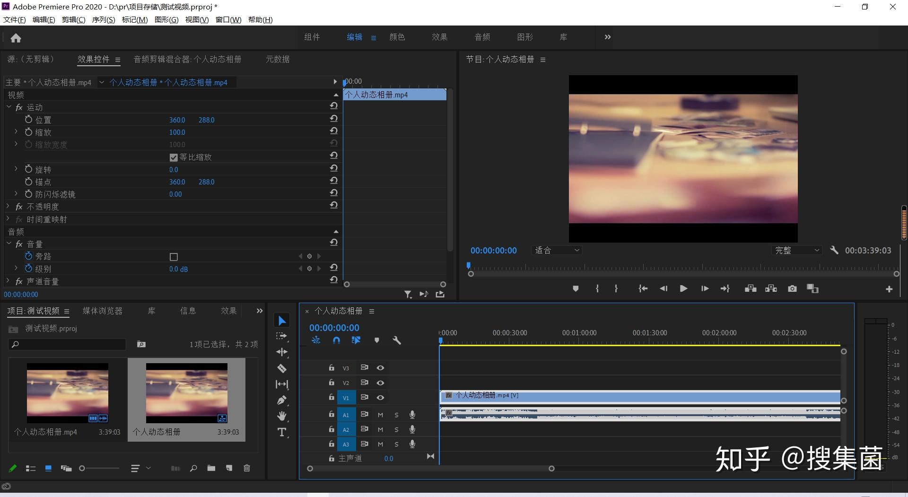The height and width of the screenshot is (497, 908).
Task: Solo track A2
Action: [396, 429]
